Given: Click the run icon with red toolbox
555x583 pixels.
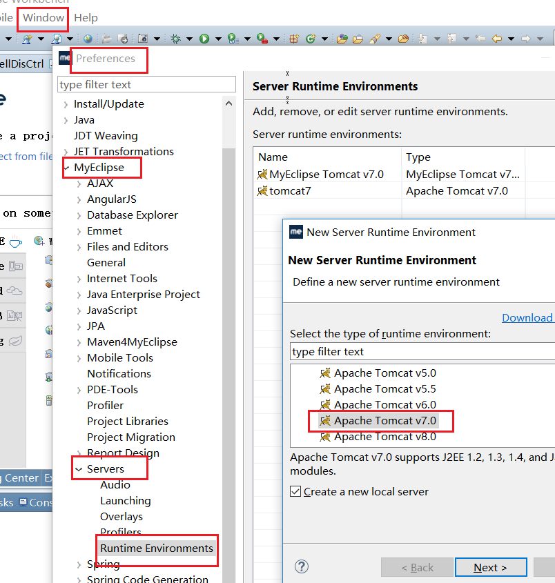Looking at the screenshot, I should [262, 39].
